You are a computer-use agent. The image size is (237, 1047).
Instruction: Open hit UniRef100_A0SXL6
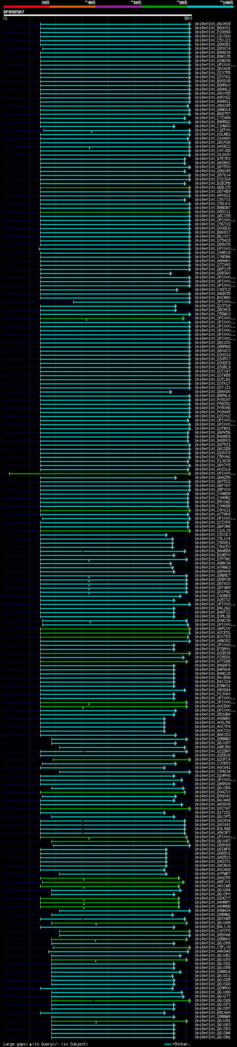point(212,469)
